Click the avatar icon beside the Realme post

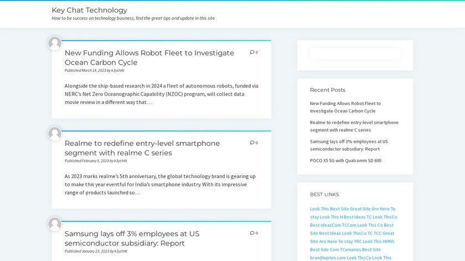(x=55, y=133)
